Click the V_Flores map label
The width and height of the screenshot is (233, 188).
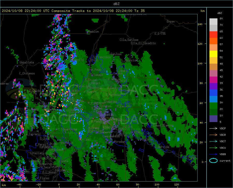pos(43,178)
